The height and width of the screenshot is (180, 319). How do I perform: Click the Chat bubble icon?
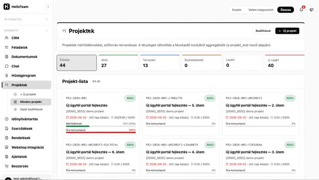[6, 66]
